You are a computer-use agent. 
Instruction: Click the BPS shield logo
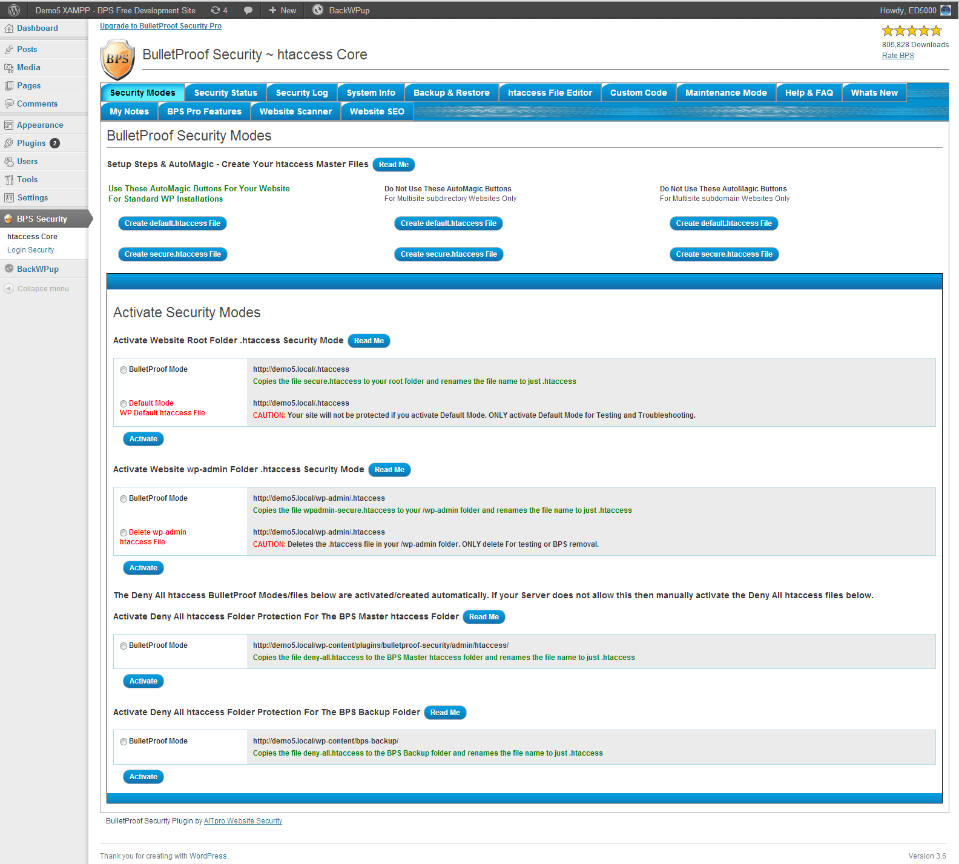tap(117, 59)
